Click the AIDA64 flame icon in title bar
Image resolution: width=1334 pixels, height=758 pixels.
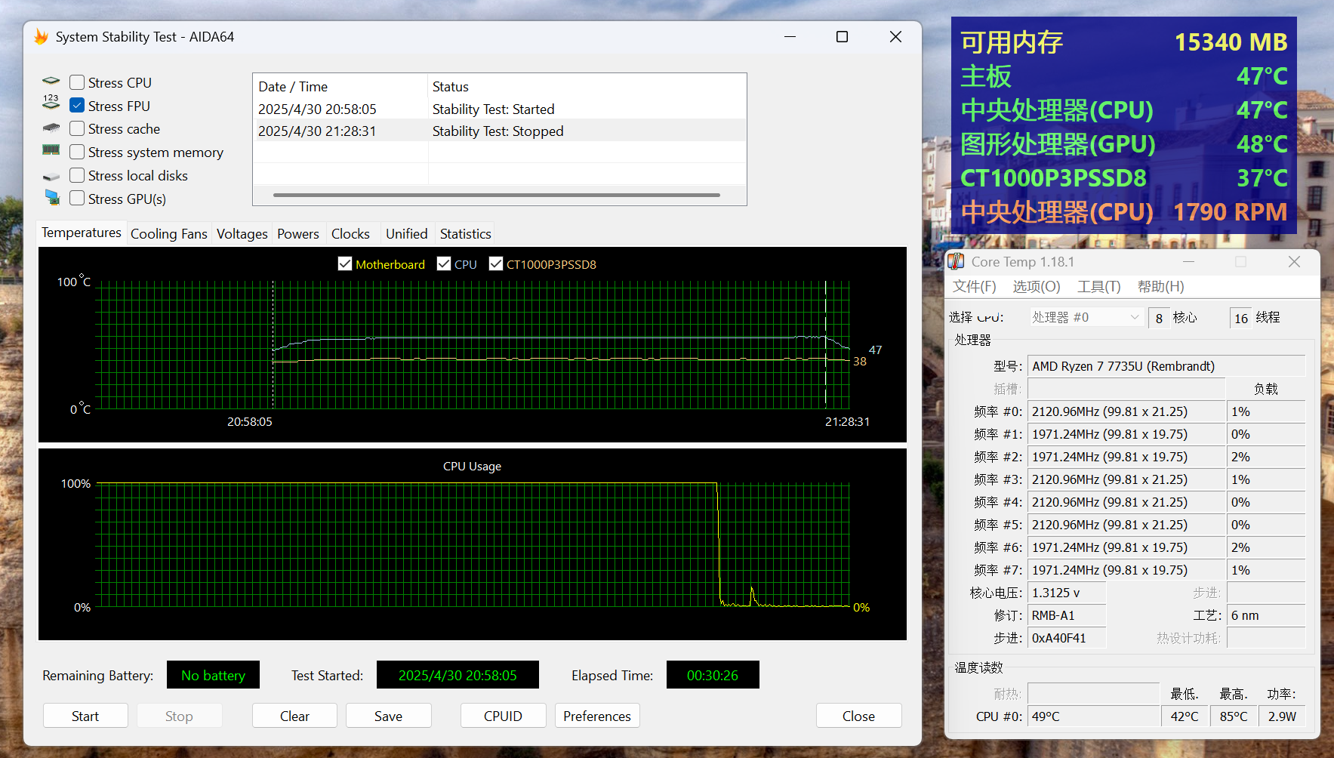41,37
